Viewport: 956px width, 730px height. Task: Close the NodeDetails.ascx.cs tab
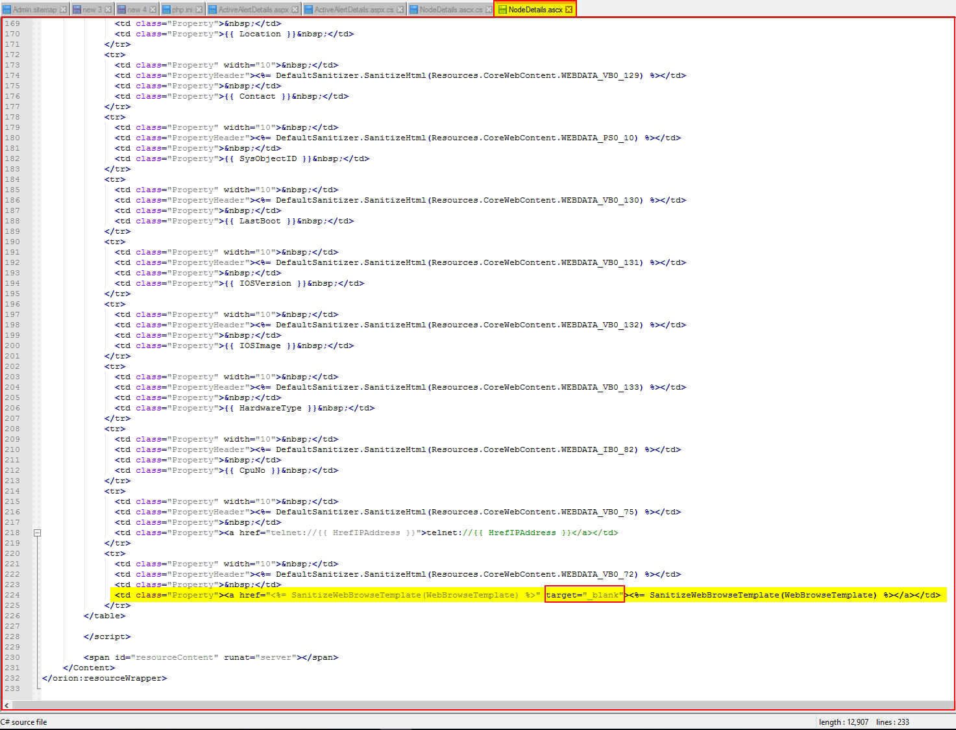[x=489, y=10]
